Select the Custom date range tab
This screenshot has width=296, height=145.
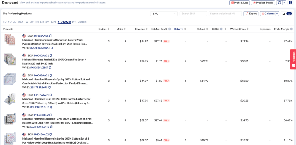pyautogui.click(x=82, y=22)
